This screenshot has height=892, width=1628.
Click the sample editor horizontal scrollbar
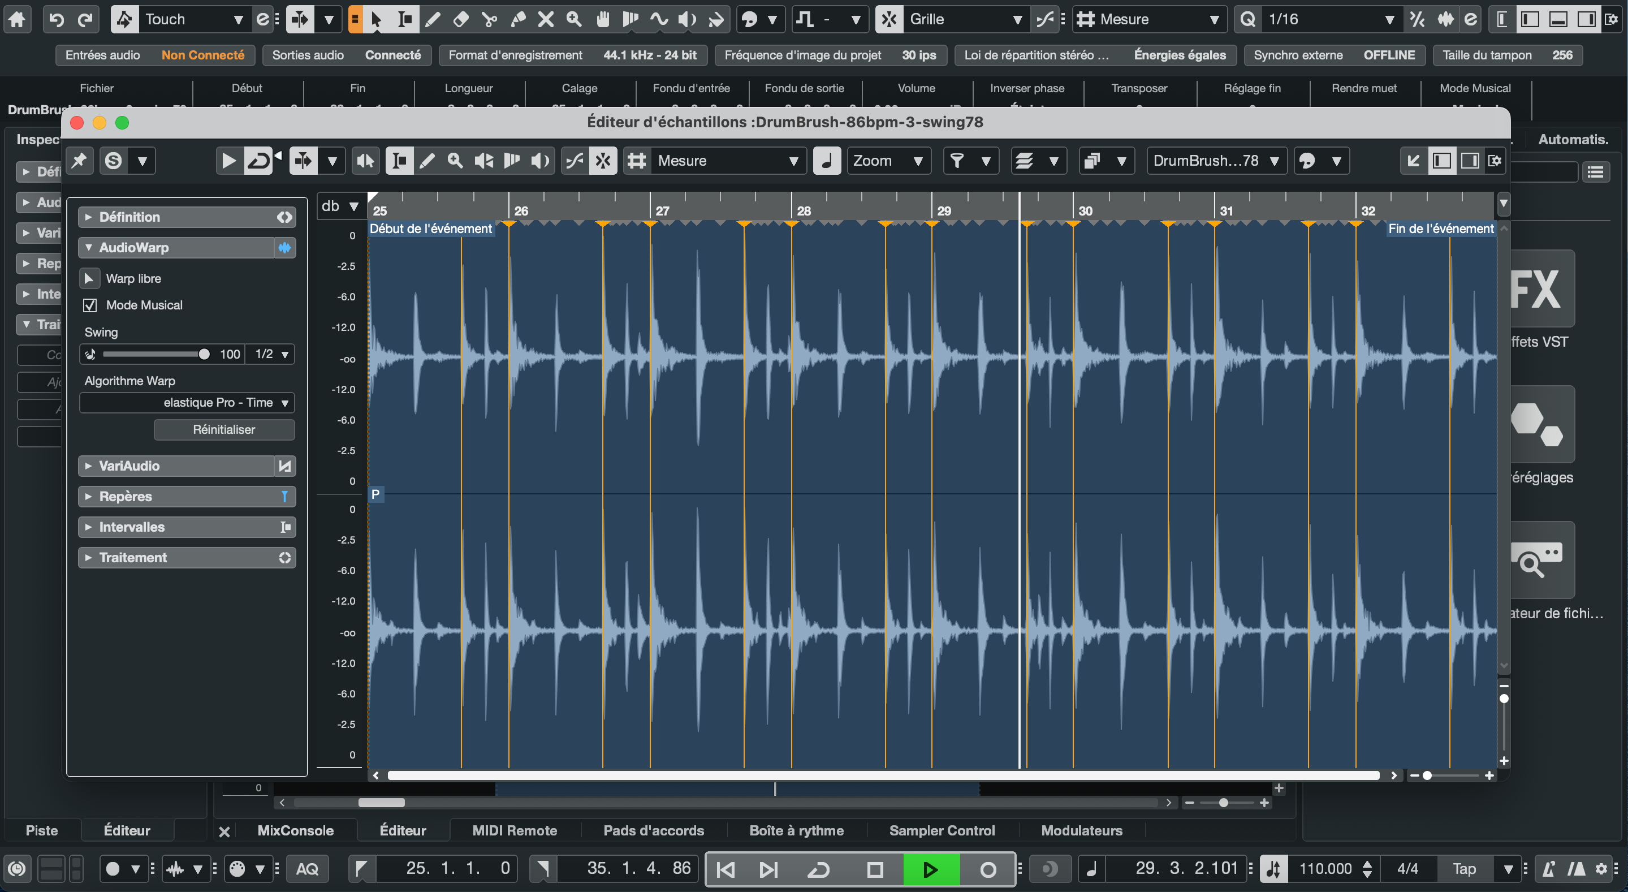coord(883,775)
